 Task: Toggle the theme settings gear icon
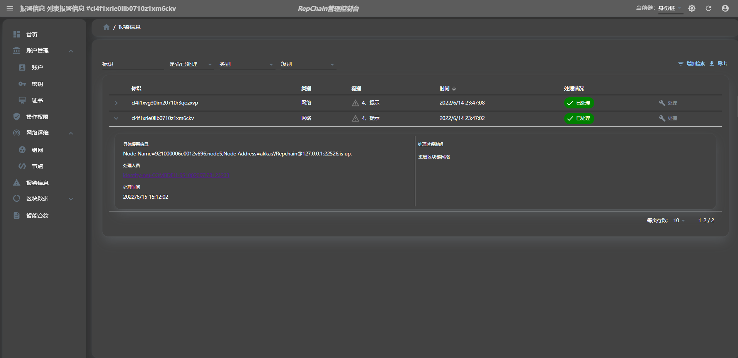coord(692,8)
